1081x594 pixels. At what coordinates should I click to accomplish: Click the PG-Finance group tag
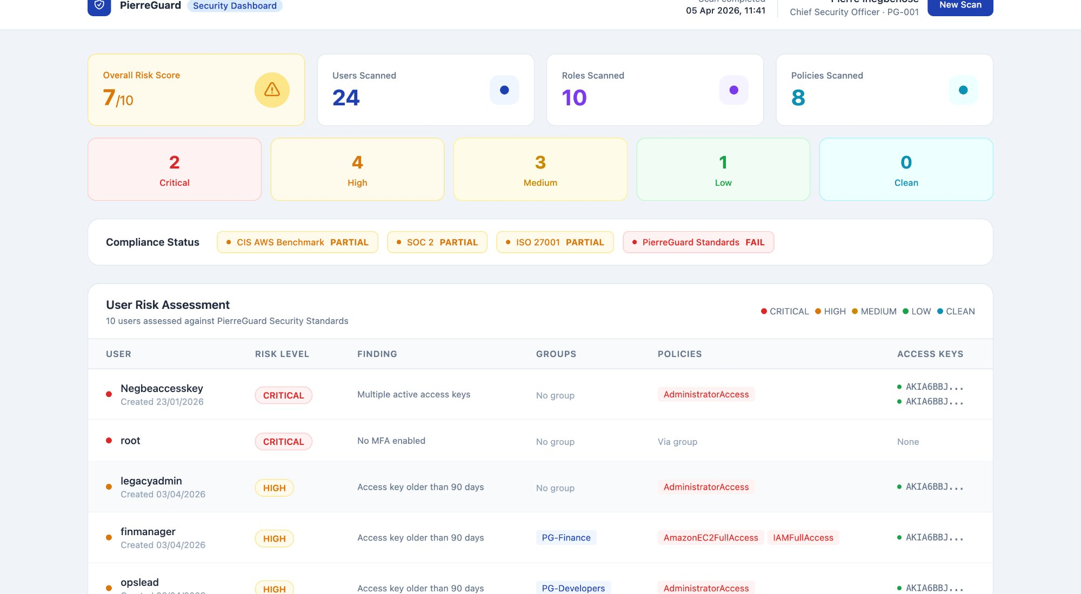(x=566, y=538)
